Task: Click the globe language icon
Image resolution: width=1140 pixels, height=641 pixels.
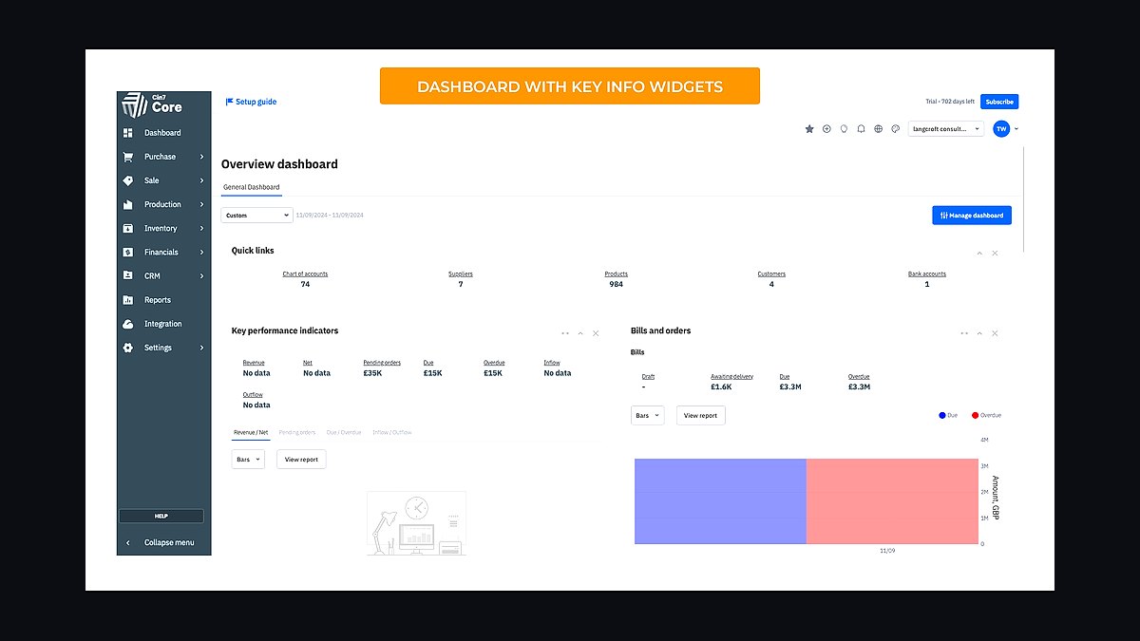Action: [879, 128]
